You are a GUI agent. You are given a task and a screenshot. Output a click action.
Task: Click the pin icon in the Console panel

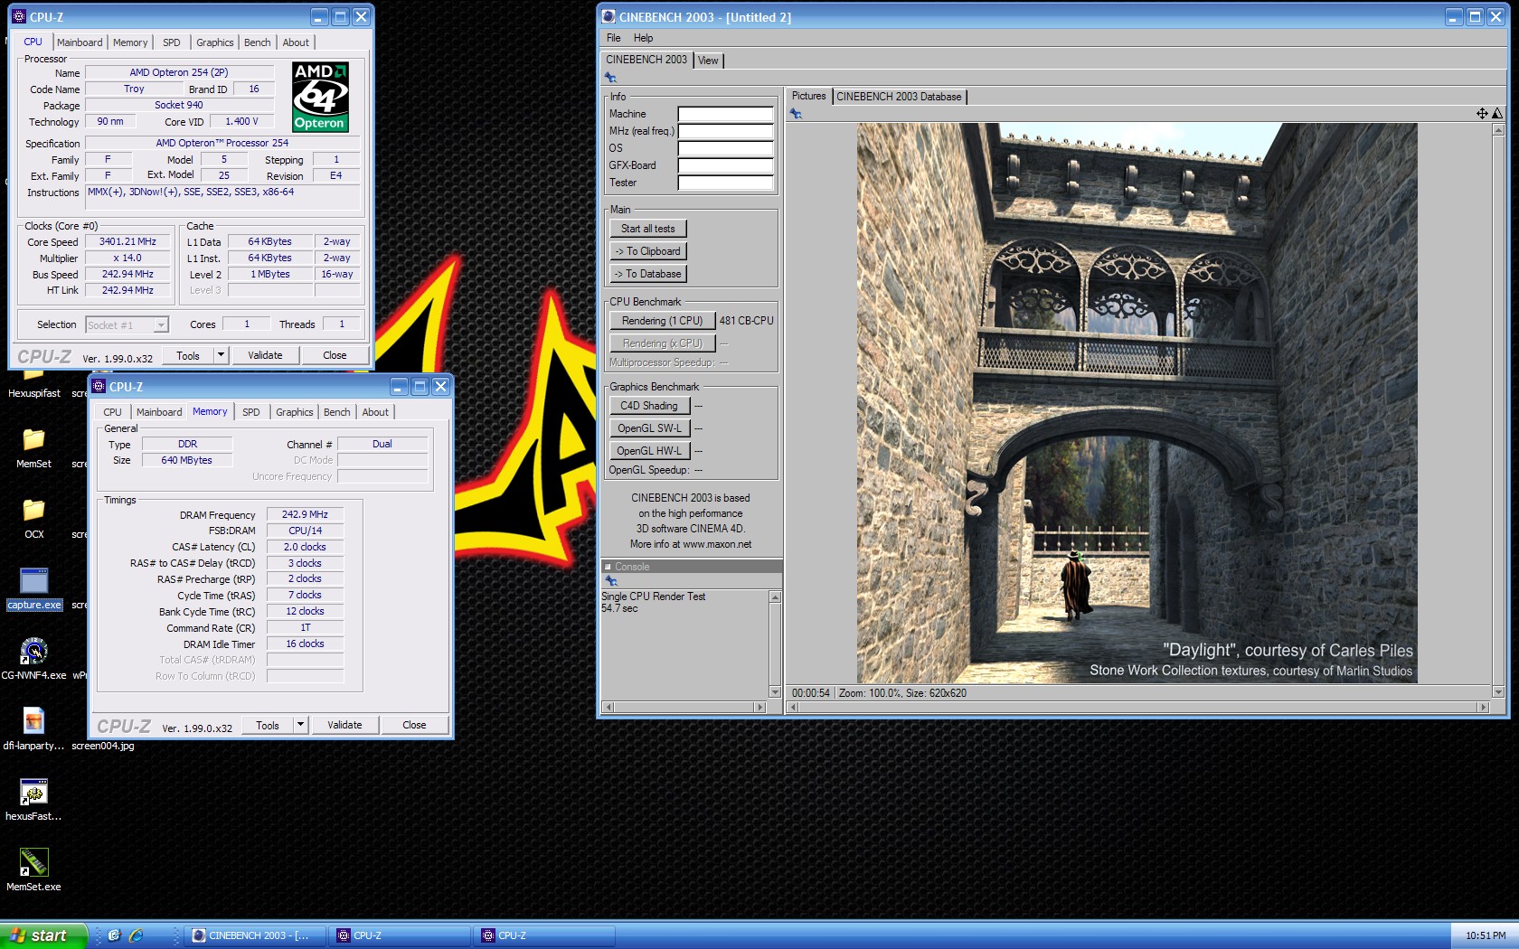611,581
